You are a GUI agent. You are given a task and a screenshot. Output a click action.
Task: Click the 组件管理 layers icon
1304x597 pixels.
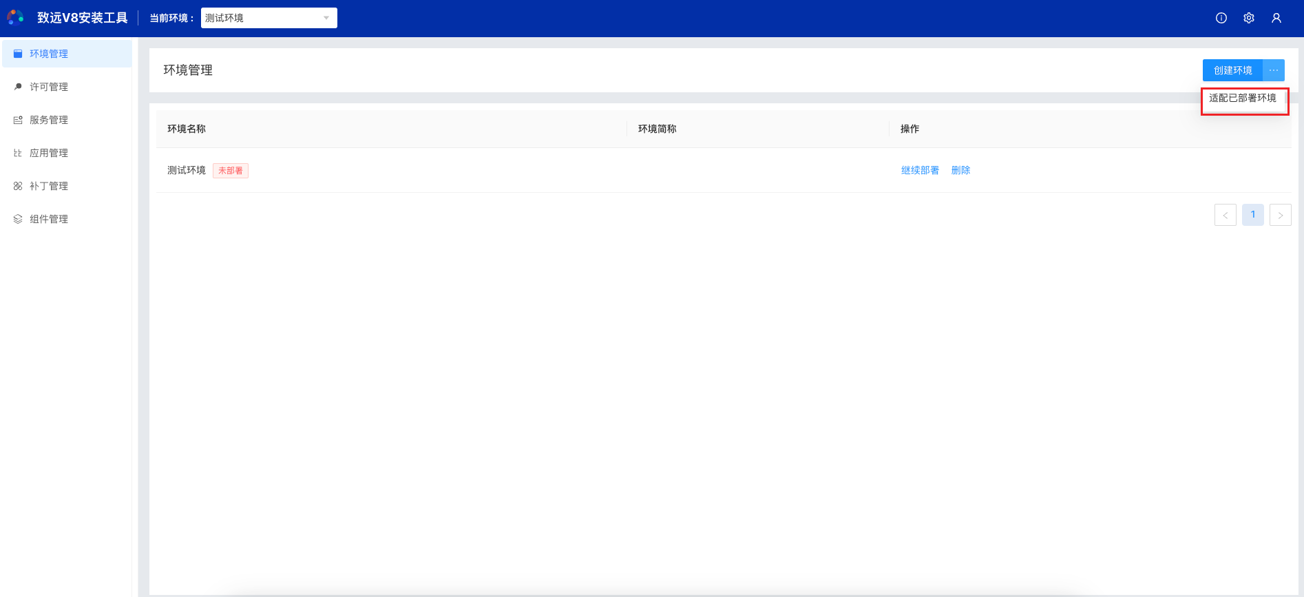coord(18,219)
